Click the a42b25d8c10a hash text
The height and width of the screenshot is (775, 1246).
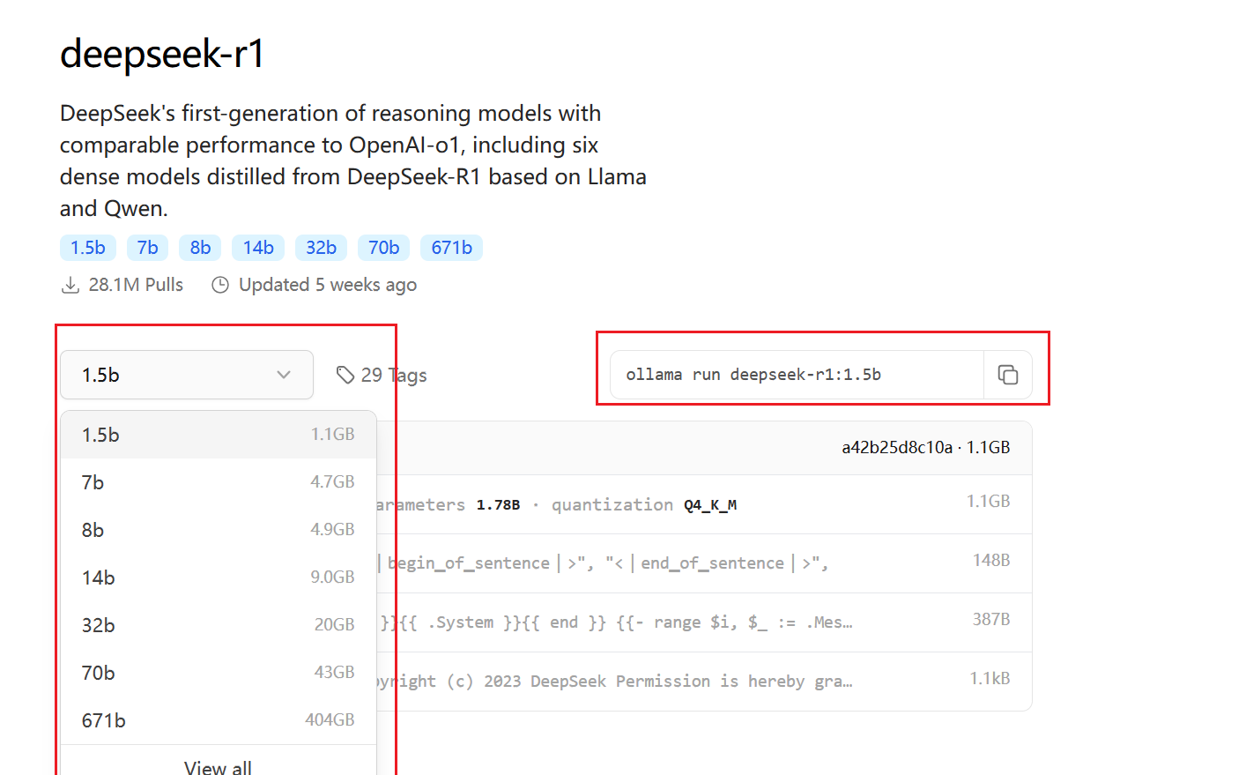(897, 448)
